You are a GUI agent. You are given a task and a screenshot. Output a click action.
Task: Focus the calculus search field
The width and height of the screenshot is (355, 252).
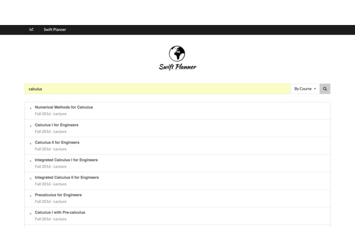[x=157, y=89]
